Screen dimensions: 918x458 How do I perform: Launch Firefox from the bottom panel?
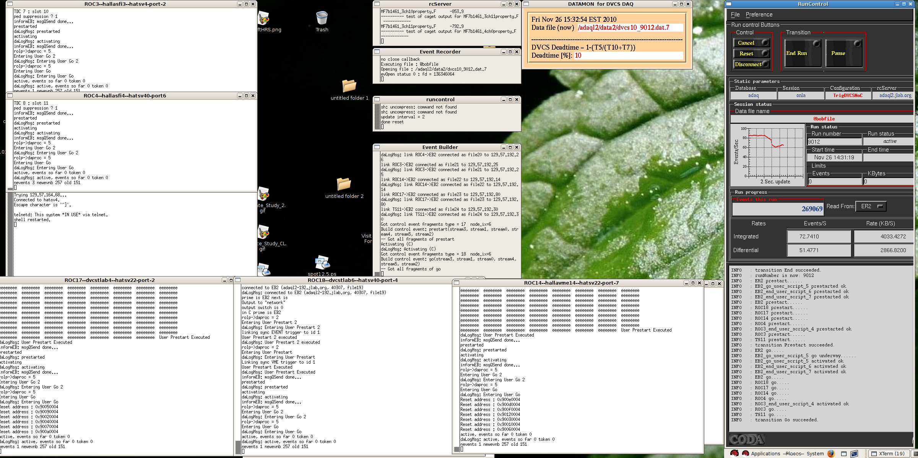pyautogui.click(x=831, y=453)
